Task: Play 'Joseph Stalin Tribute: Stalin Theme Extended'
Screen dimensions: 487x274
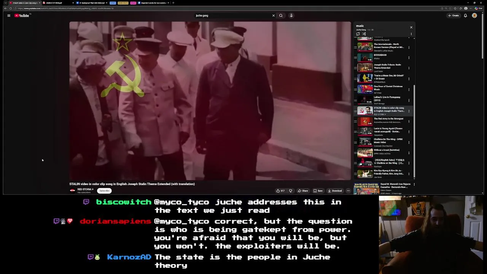Action: pos(365,68)
